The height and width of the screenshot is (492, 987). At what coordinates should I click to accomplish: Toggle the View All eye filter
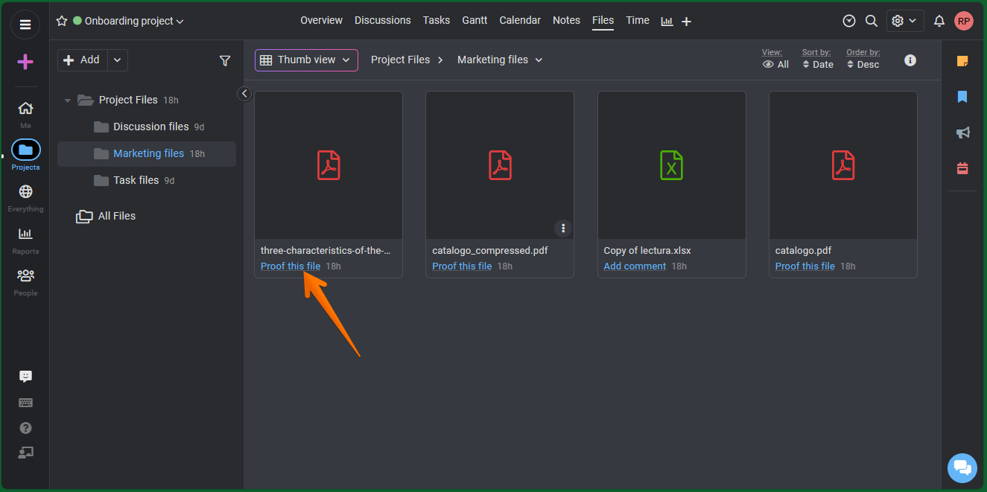775,65
